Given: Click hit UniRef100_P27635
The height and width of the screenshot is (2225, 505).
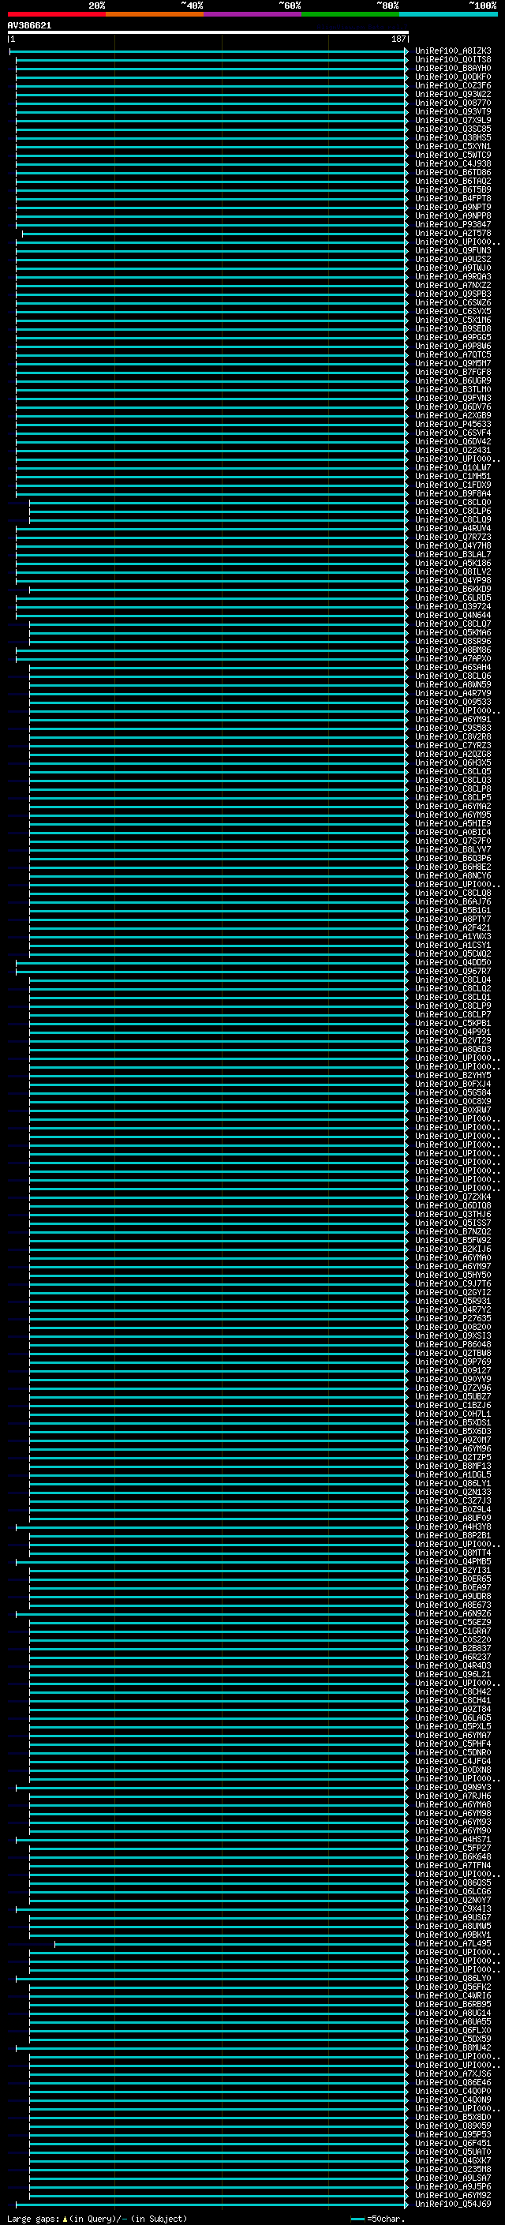Looking at the screenshot, I should pos(453,1319).
